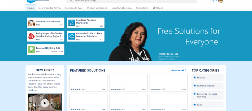Click the Rollup Helper red logo icon
Viewport: 252px width, 111px height.
click(32, 36)
